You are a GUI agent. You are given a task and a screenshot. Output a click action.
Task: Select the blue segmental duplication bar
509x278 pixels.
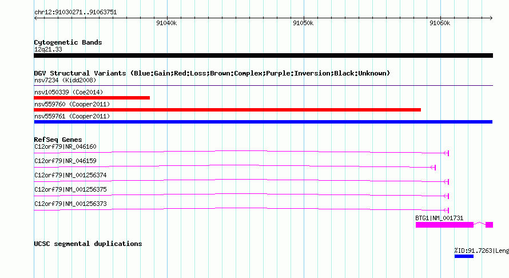[x=464, y=257]
